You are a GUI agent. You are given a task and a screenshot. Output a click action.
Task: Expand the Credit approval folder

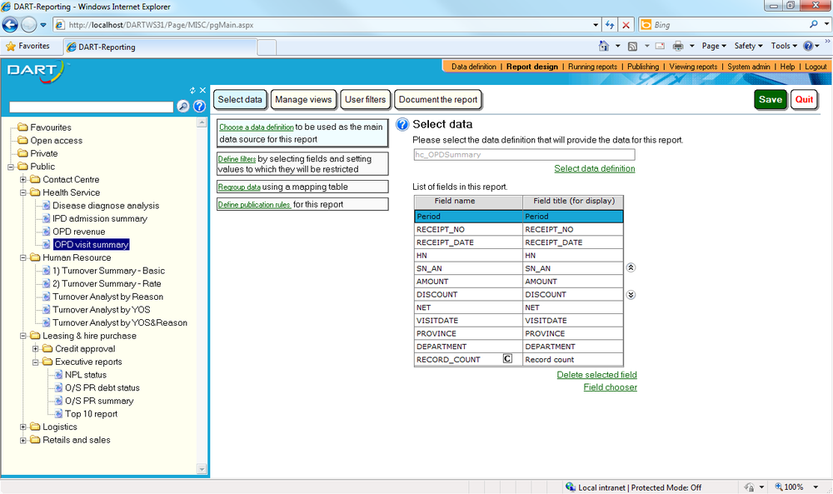click(36, 348)
